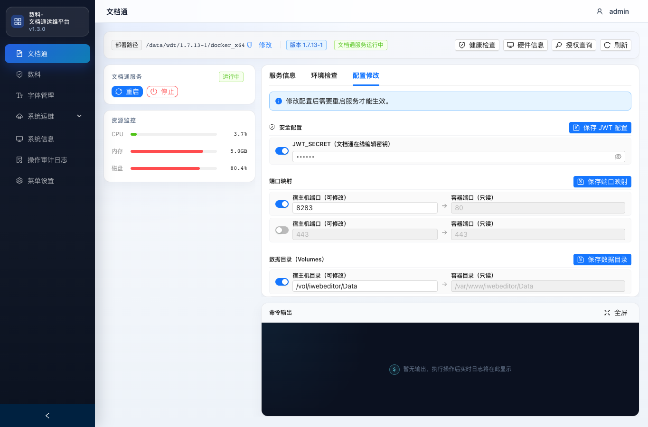Toggle the 8283 port mapping switch

[x=282, y=204]
